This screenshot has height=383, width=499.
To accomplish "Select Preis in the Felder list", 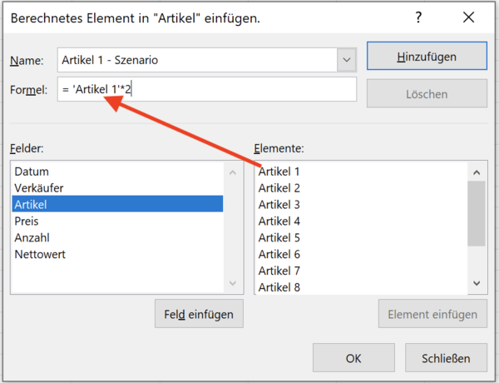I will click(27, 221).
